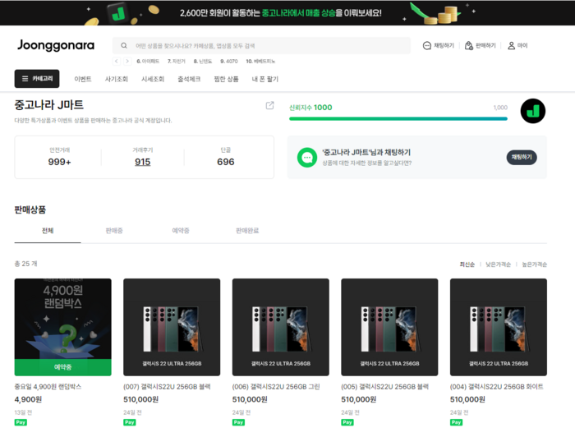Screen dimensions: 575x437
Task: Select the 판매완료 tab
Action: 247,231
